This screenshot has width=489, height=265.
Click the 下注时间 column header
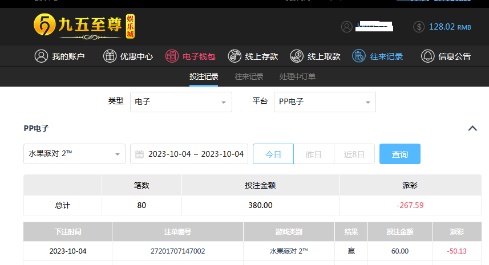coord(68,232)
